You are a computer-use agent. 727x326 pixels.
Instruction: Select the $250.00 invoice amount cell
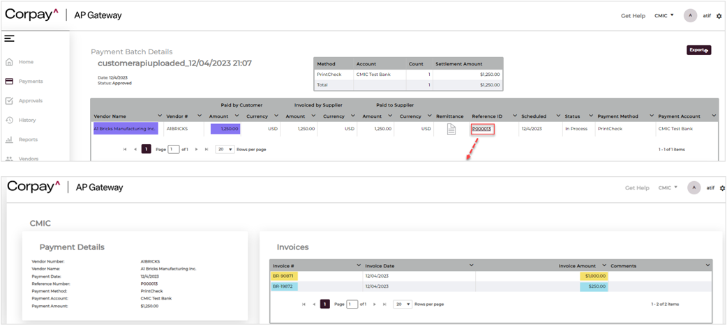(x=594, y=286)
